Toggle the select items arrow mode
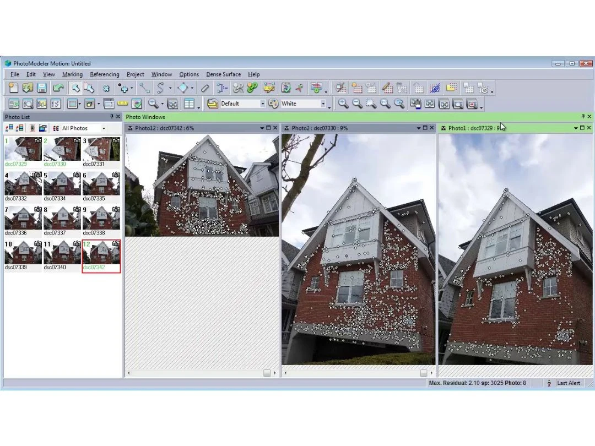This screenshot has height=446, width=595. [75, 88]
